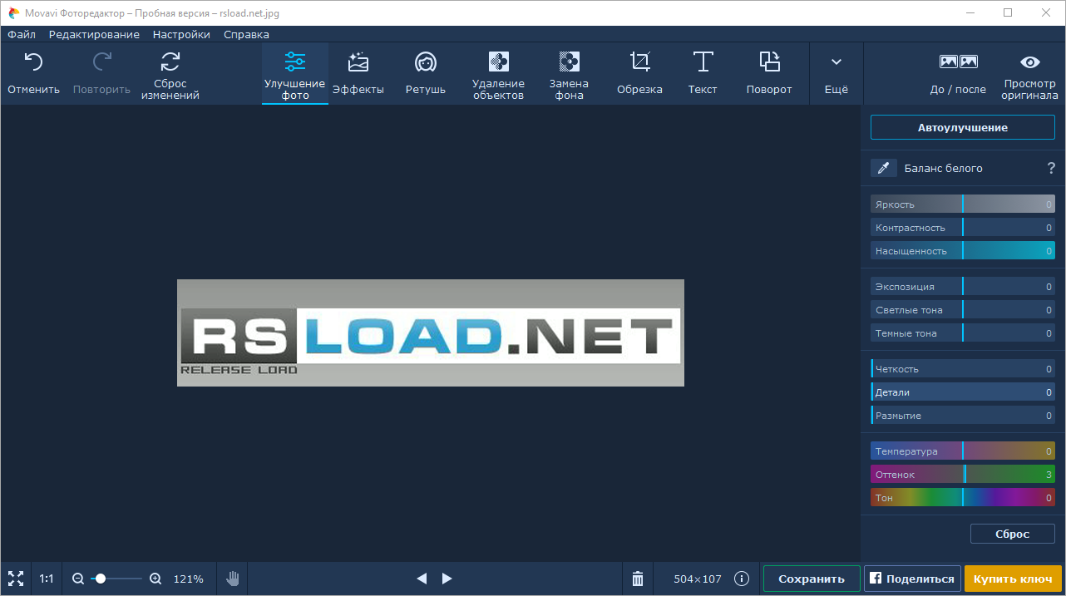Click the Детали slider
This screenshot has width=1066, height=596.
tap(963, 392)
